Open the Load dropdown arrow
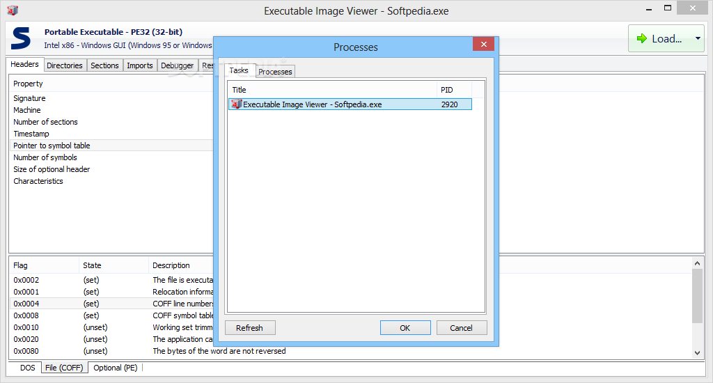The width and height of the screenshot is (713, 383). point(698,39)
